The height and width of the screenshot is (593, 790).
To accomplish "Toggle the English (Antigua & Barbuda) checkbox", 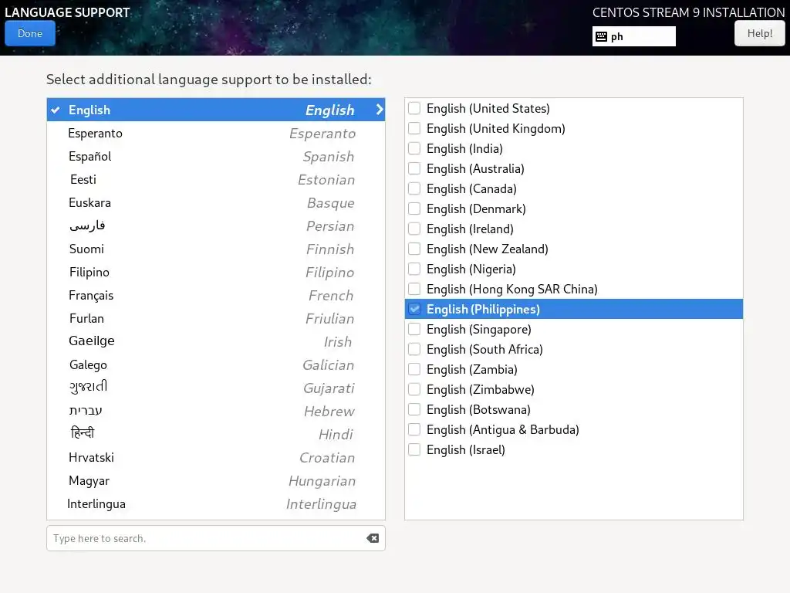I will pos(414,429).
